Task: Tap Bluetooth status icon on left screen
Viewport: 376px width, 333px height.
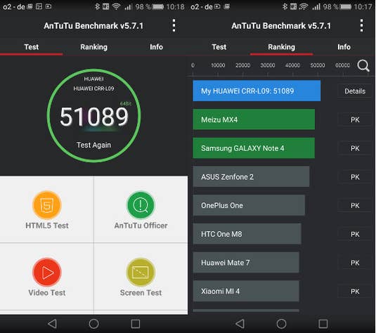Action: [97, 6]
